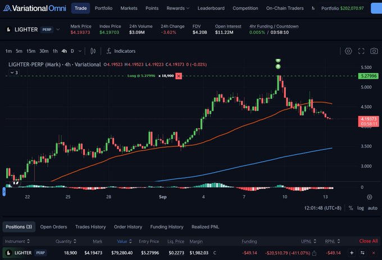Switch to Order History tab

pos(128,227)
